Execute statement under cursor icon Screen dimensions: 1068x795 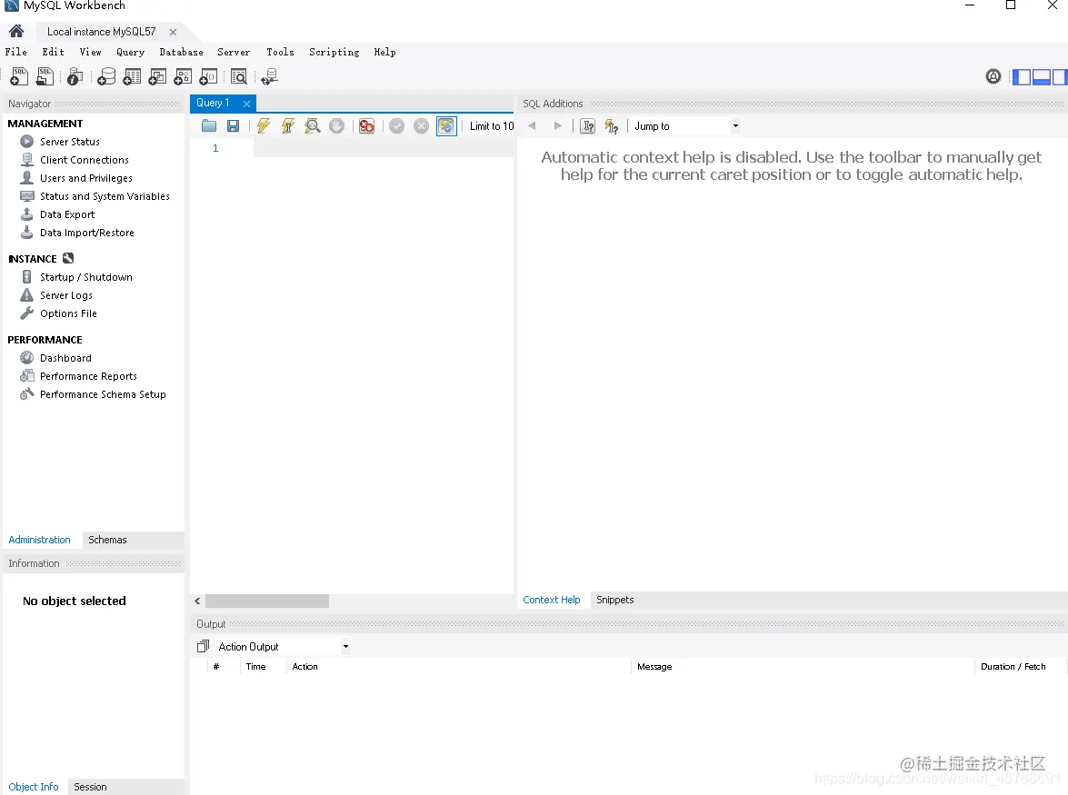point(288,126)
